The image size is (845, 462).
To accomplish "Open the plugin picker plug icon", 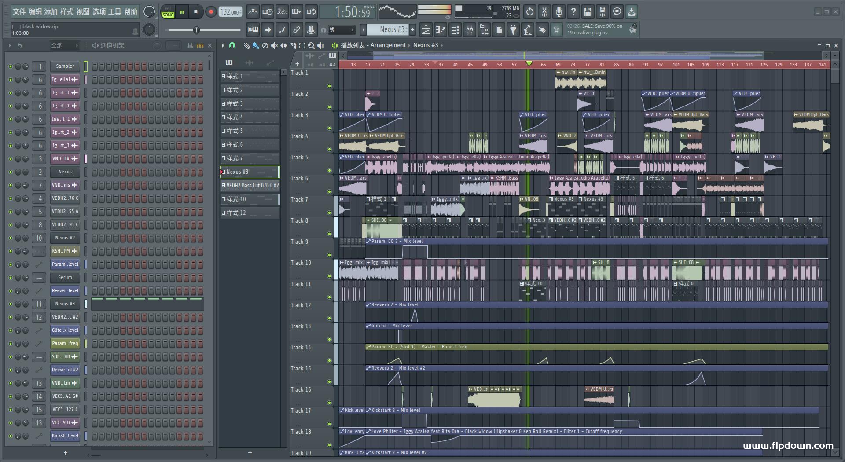I will coord(513,30).
